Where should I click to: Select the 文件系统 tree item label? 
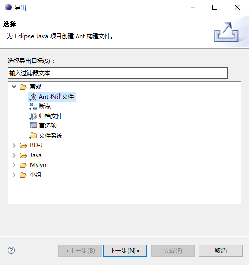coord(51,136)
